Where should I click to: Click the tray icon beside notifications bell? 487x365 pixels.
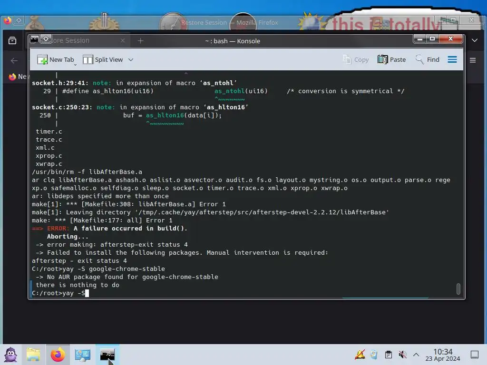pyautogui.click(x=374, y=355)
